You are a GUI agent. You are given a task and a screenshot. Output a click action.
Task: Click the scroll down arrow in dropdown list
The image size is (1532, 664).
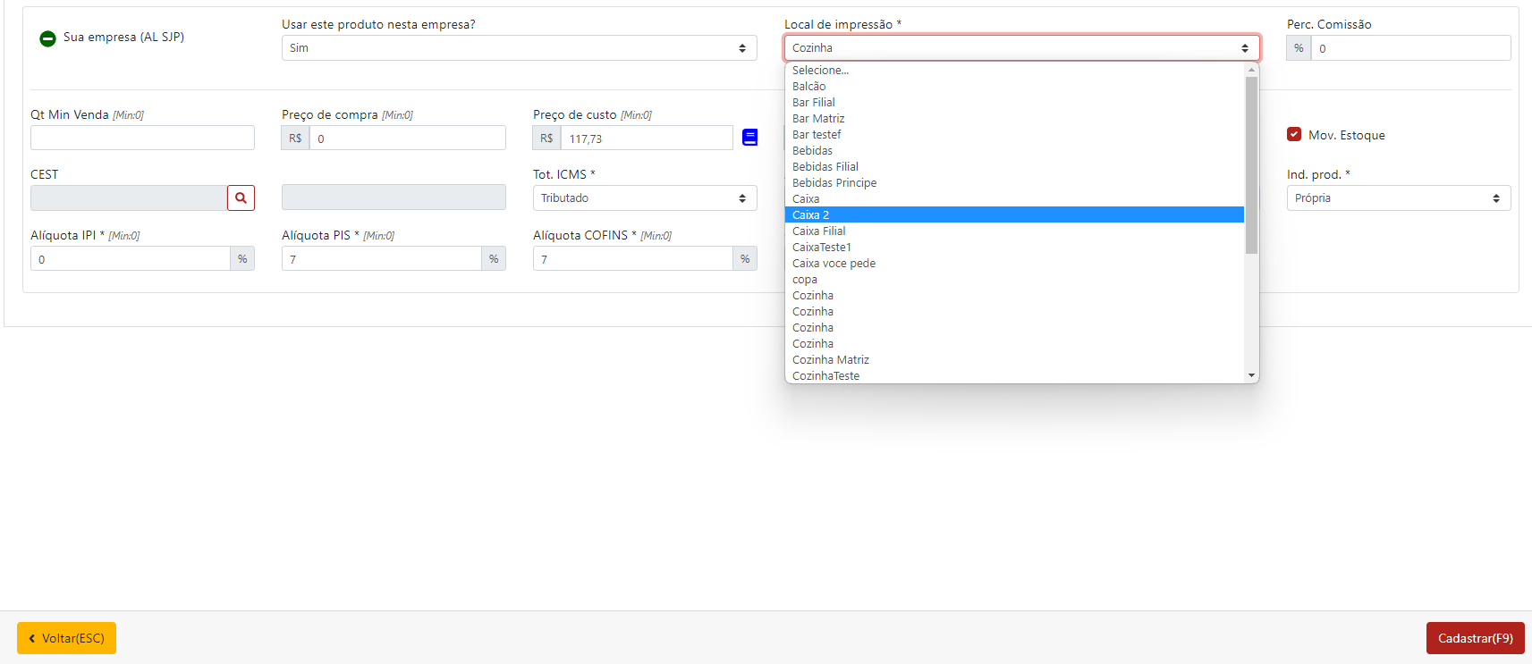click(1251, 375)
